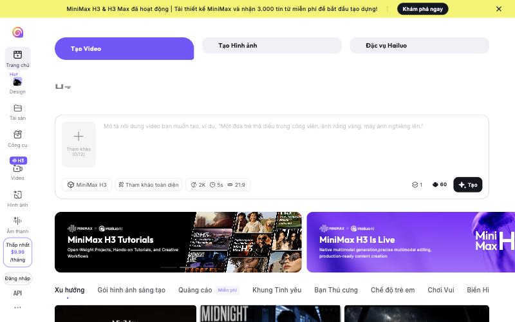The width and height of the screenshot is (515, 322).
Task: Select the Quảng cáo category tab
Action: tap(195, 290)
